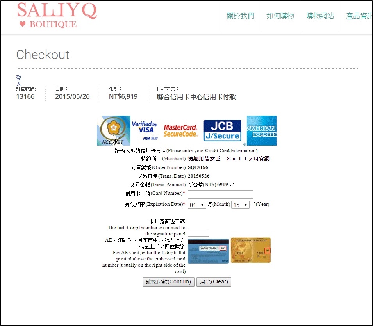Screen dimensions: 373x326
Task: Click the 清除 (Clear) button
Action: [x=214, y=282]
